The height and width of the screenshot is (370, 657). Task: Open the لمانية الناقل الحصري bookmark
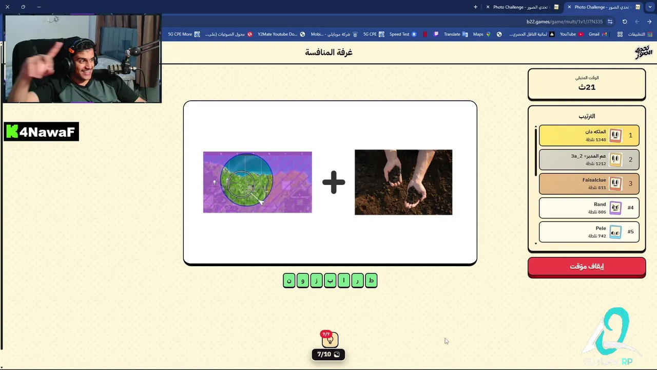click(532, 34)
